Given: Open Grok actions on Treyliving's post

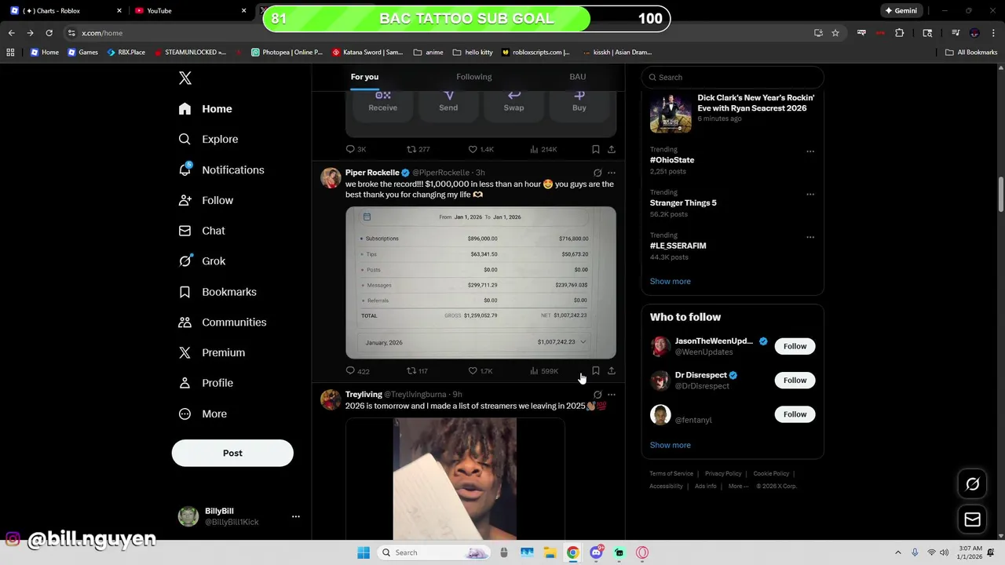Looking at the screenshot, I should 598,395.
